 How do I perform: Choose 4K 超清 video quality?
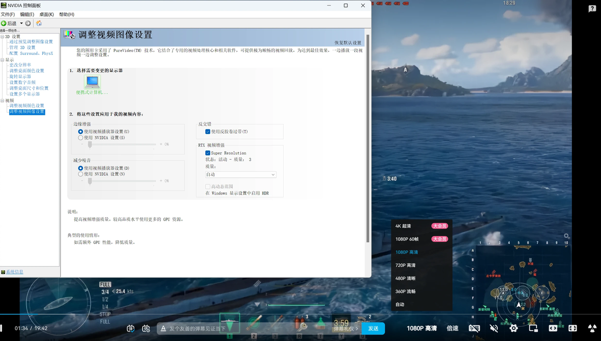(422, 226)
